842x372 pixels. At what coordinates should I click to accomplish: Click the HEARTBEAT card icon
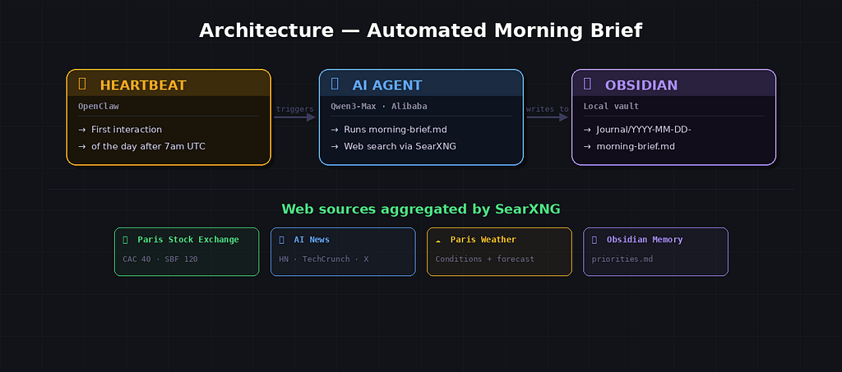82,84
